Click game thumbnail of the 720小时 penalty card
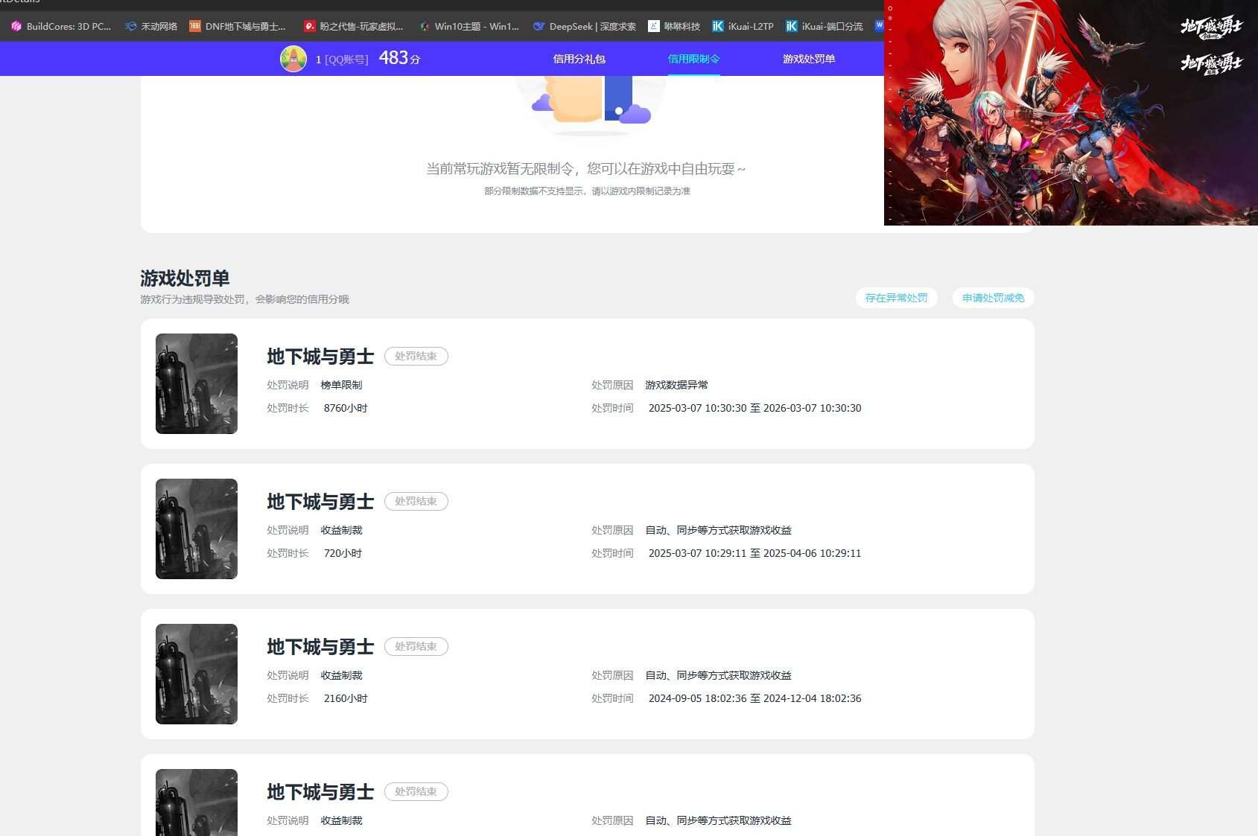 pyautogui.click(x=197, y=529)
